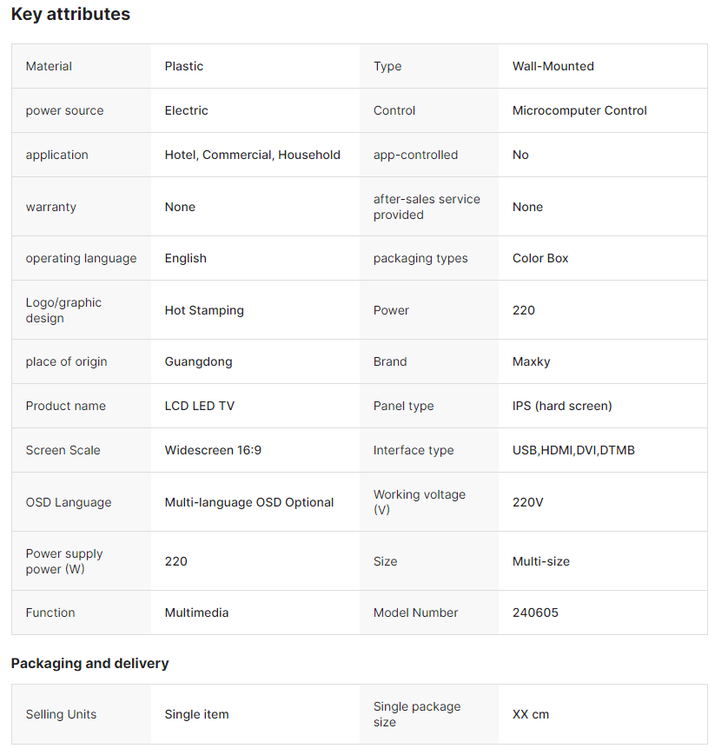
Task: Select the Microcomputer Control value
Action: tap(579, 110)
